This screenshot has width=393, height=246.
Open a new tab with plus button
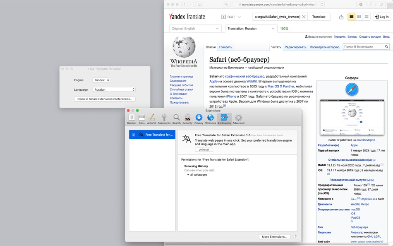390,5
